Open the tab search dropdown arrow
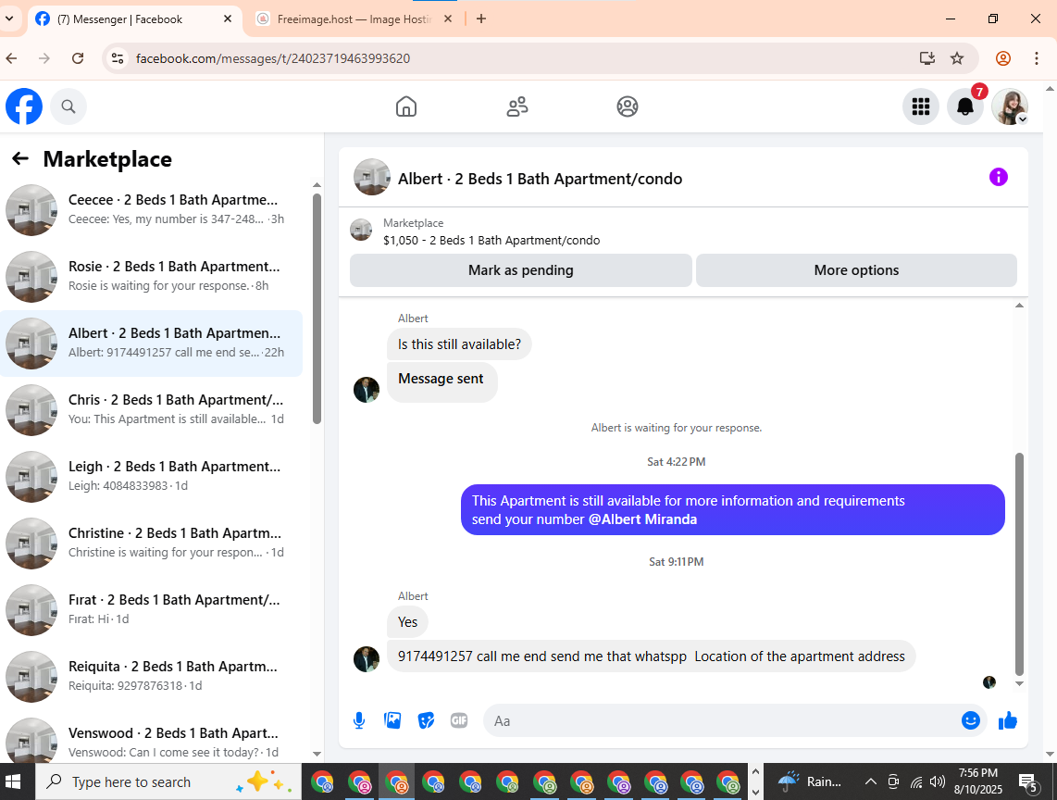Screen dimensions: 1057x800 9,19
